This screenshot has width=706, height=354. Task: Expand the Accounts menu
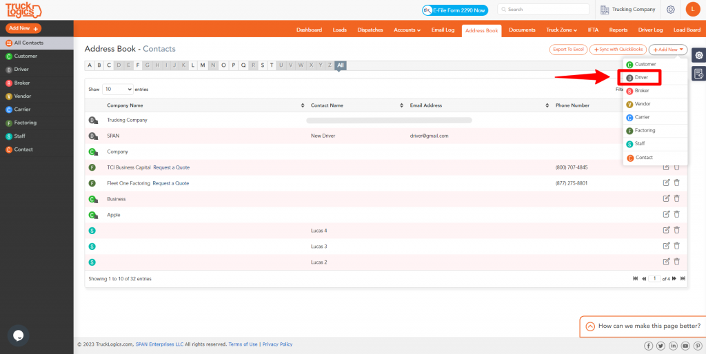[x=407, y=30]
